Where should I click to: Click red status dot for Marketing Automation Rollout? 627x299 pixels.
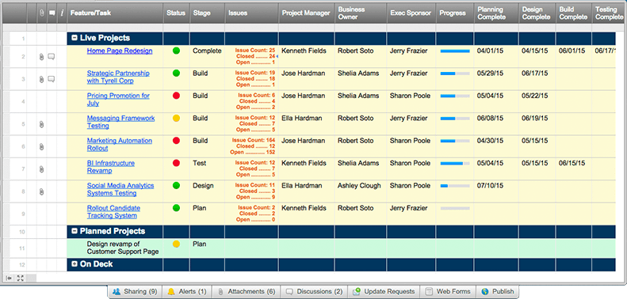tap(176, 141)
